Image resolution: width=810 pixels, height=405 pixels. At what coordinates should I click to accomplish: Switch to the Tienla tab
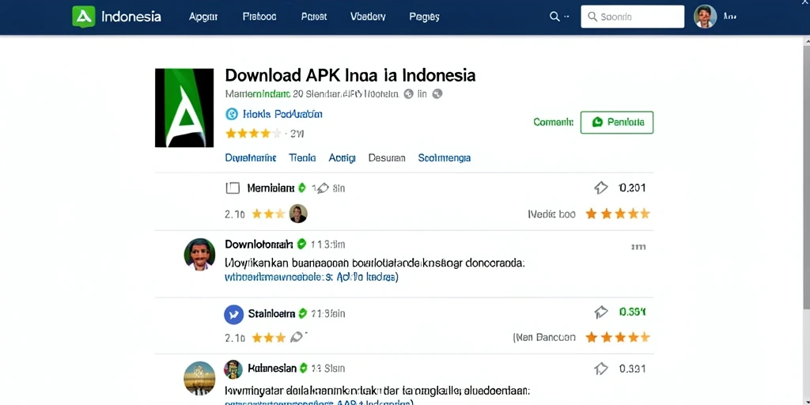coord(302,157)
